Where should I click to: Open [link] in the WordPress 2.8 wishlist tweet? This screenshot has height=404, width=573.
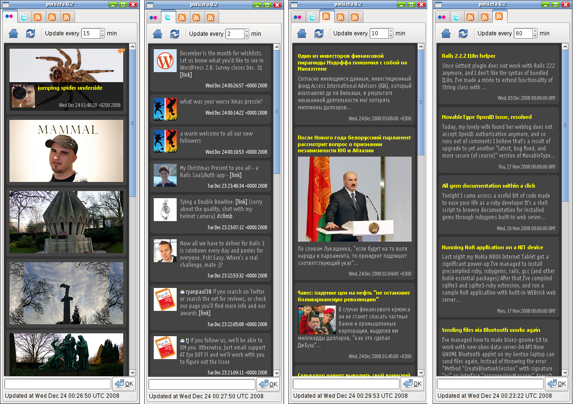point(186,75)
